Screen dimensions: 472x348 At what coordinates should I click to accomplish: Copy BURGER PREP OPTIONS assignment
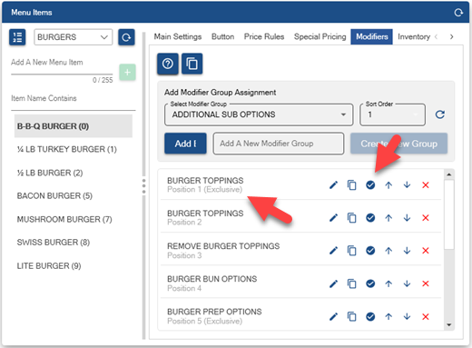[x=351, y=316]
